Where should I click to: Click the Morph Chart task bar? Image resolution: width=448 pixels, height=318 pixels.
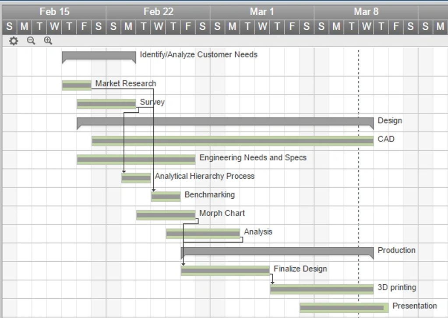coord(166,215)
